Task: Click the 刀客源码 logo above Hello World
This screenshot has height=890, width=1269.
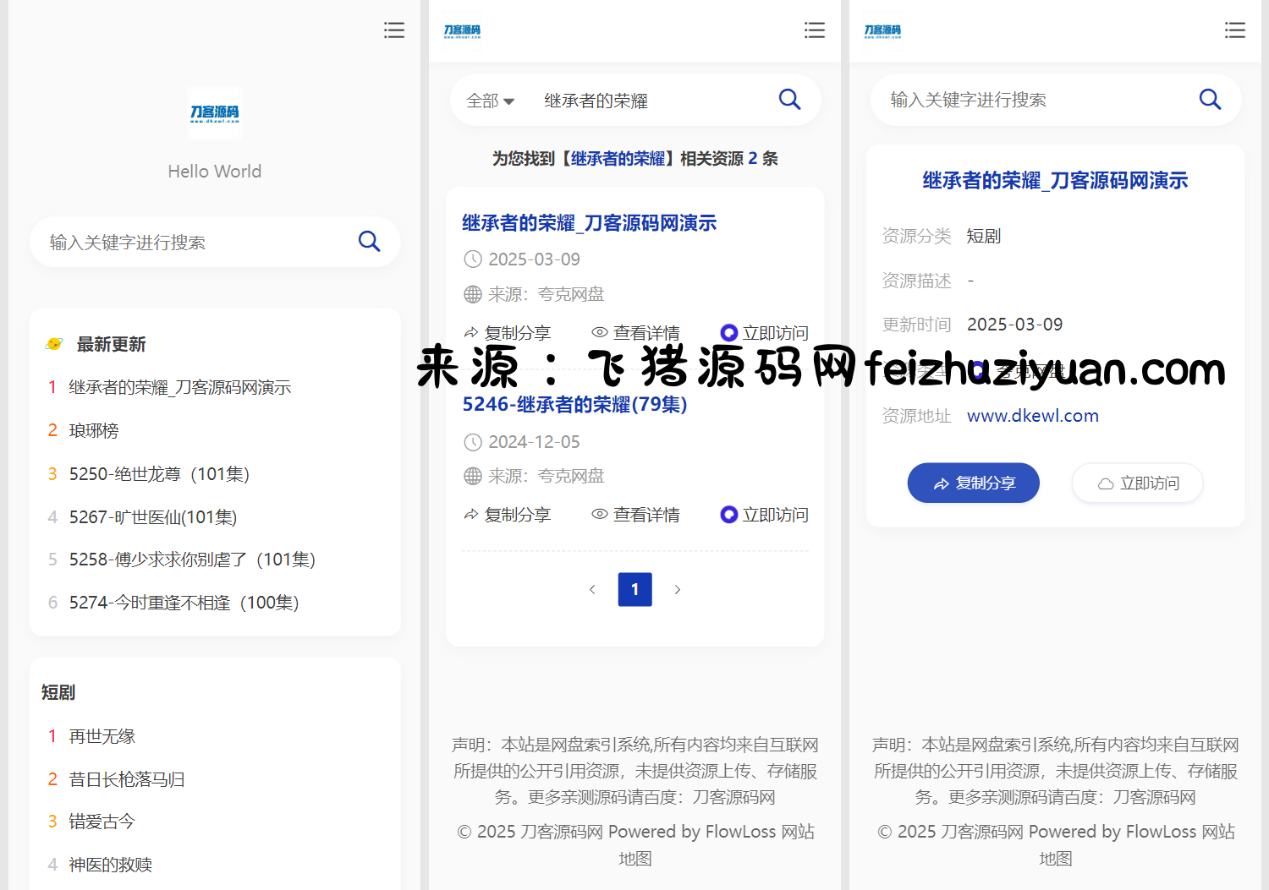Action: (214, 112)
